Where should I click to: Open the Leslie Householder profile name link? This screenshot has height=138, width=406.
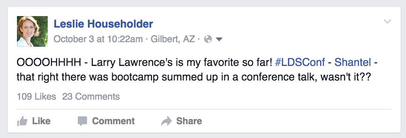(103, 24)
